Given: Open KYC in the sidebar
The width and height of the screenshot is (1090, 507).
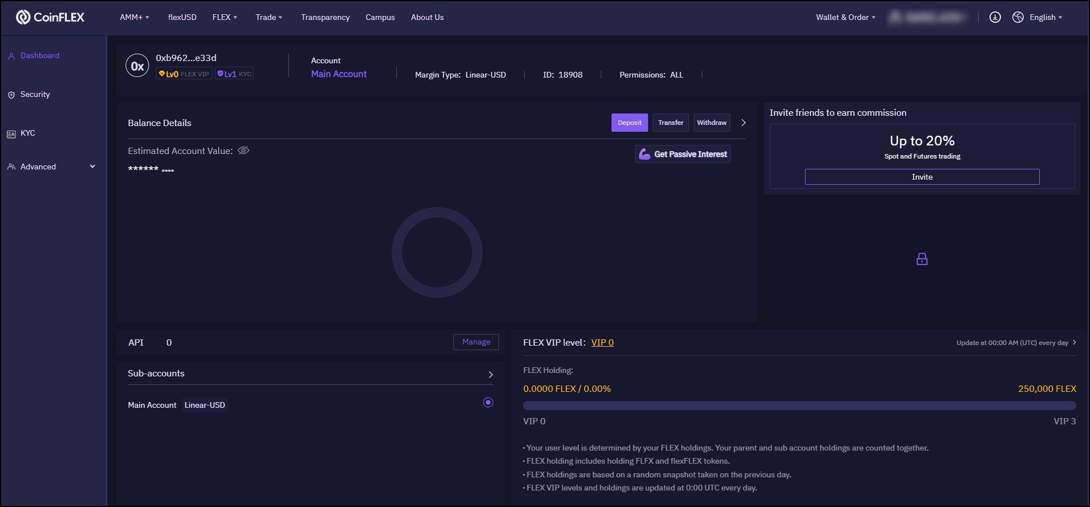Looking at the screenshot, I should 27,133.
